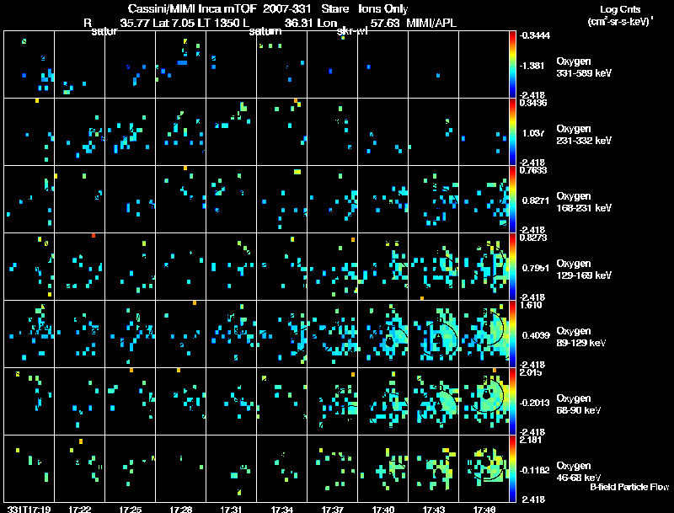
Task: Select the 17:43 panel in Oxygen 89-129 keV row
Action: click(x=434, y=334)
